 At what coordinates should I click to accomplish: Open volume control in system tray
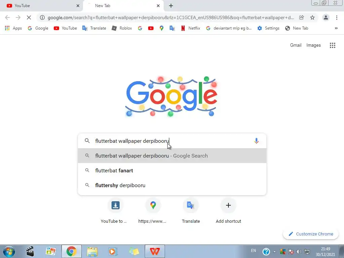tap(299, 252)
